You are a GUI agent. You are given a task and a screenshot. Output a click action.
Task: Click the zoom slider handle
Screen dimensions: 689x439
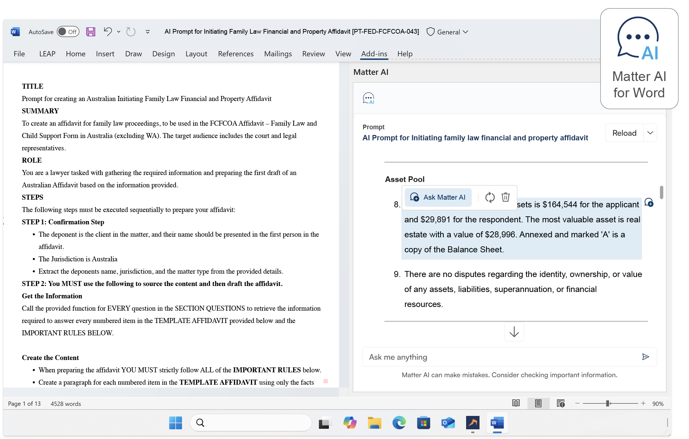click(x=608, y=403)
